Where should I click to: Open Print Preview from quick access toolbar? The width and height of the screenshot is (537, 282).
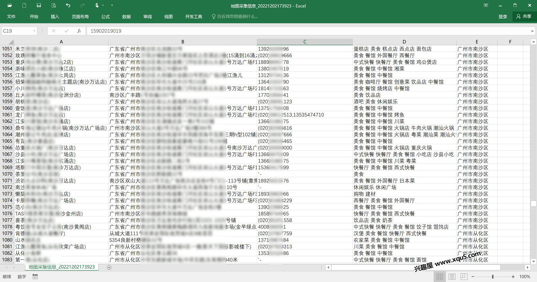click(53, 5)
